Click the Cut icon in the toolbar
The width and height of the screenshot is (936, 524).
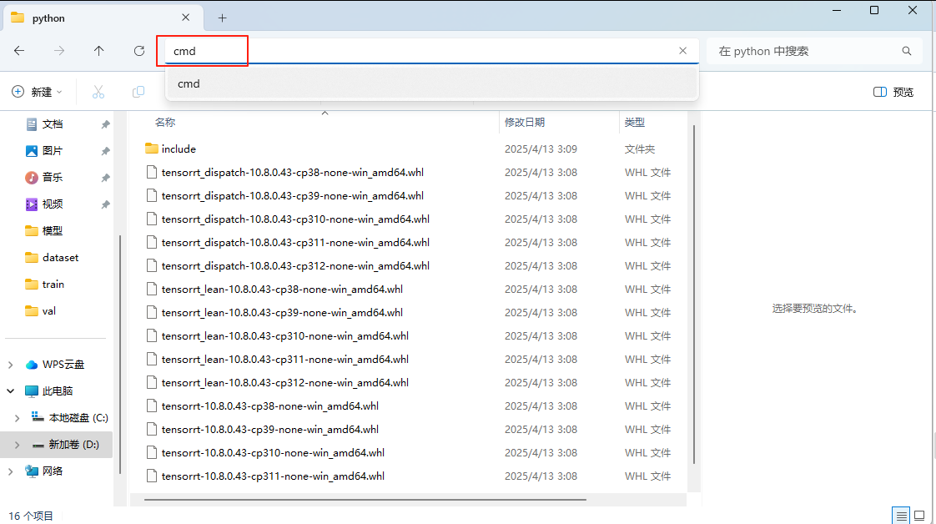98,92
